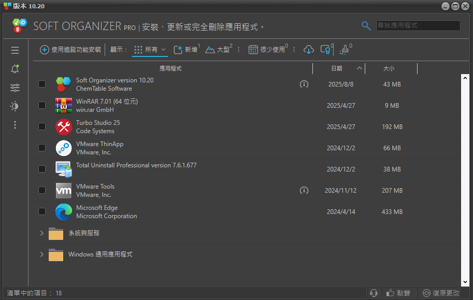473x300 pixels.
Task: Click the certificate window toolbar icon
Action: (x=326, y=49)
